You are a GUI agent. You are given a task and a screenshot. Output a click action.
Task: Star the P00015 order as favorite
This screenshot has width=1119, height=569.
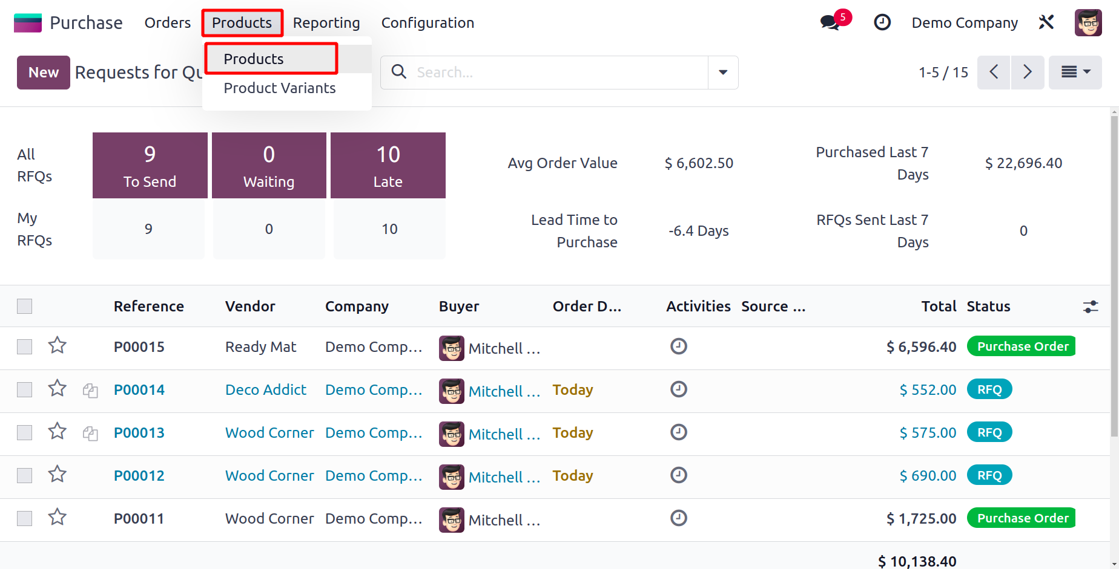click(x=58, y=346)
